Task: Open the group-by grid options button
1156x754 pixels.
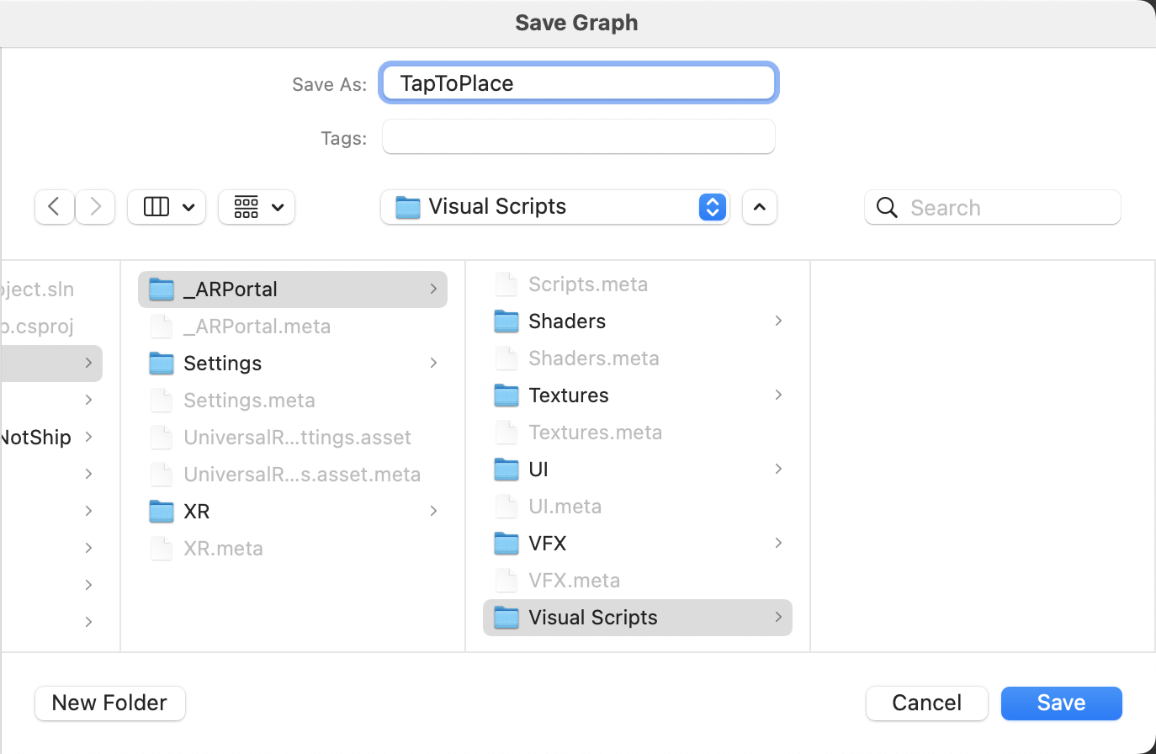Action: coord(257,207)
